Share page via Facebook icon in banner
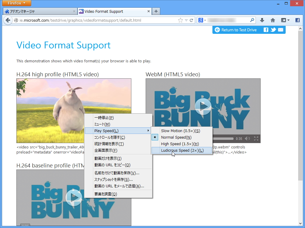The height and width of the screenshot is (228, 305). (266, 30)
